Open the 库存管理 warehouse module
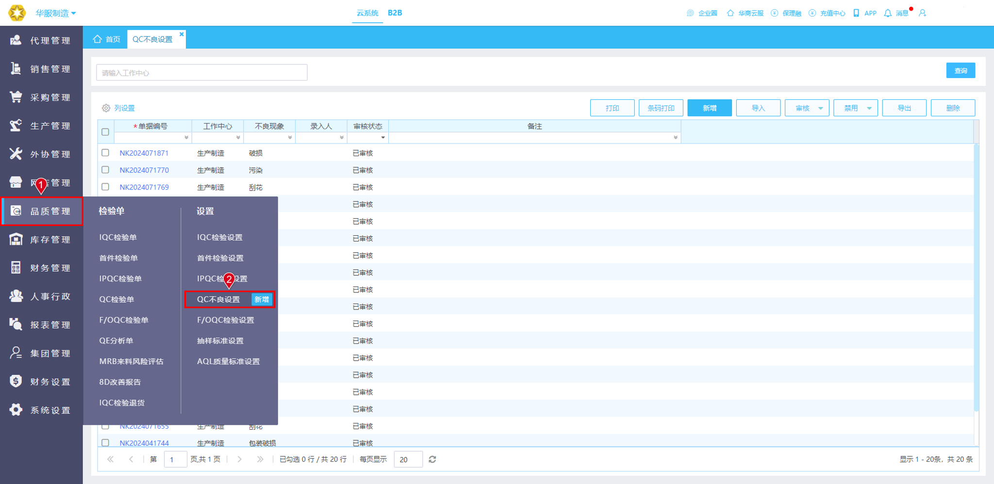The image size is (994, 484). [41, 240]
